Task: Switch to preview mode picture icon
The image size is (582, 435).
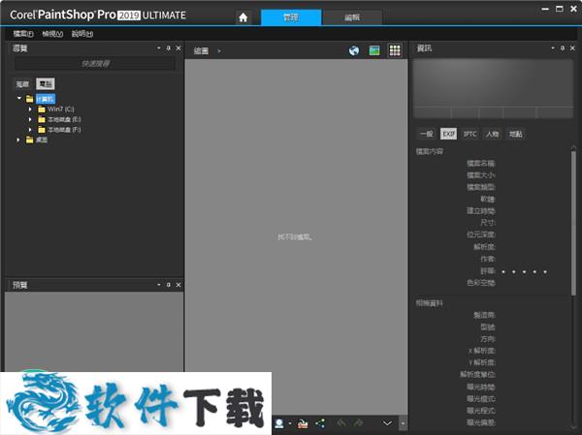Action: tap(374, 50)
